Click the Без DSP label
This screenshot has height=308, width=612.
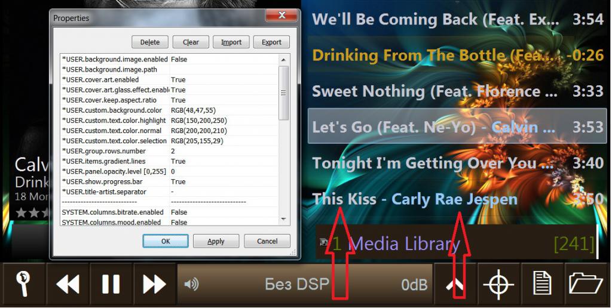[x=296, y=284]
